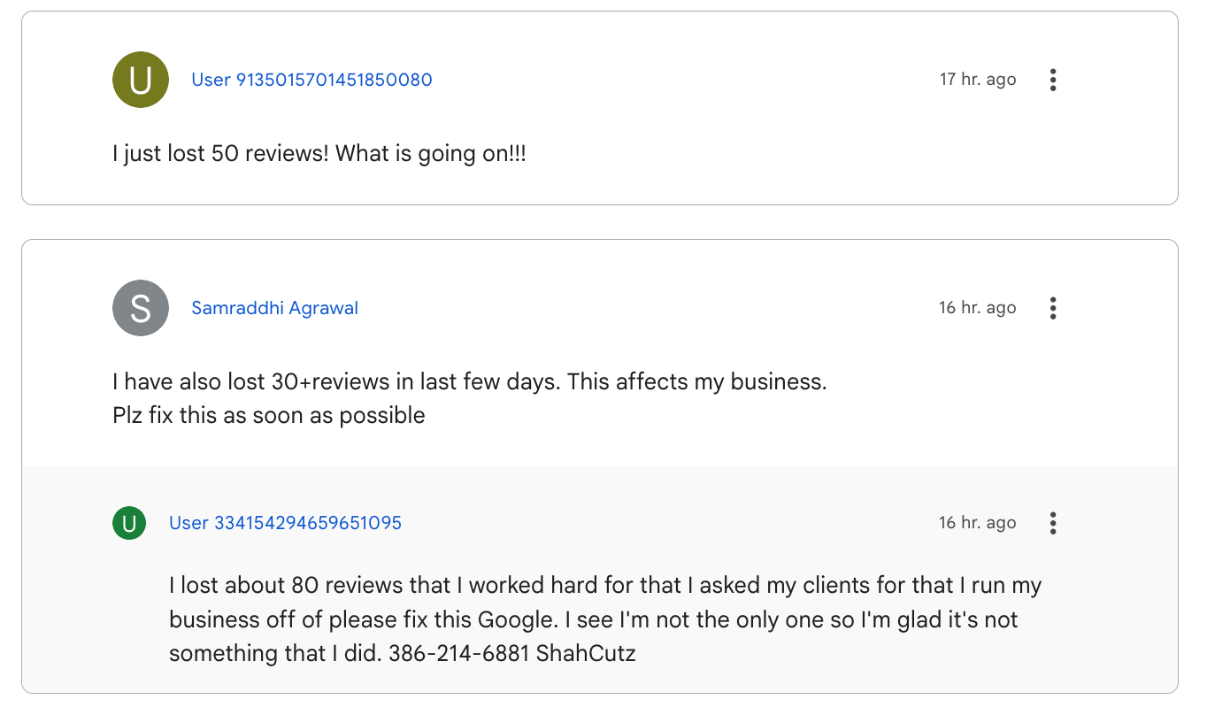1207x715 pixels.
Task: Click the "I lost about 80 reviews" reply line
Action: (x=605, y=586)
